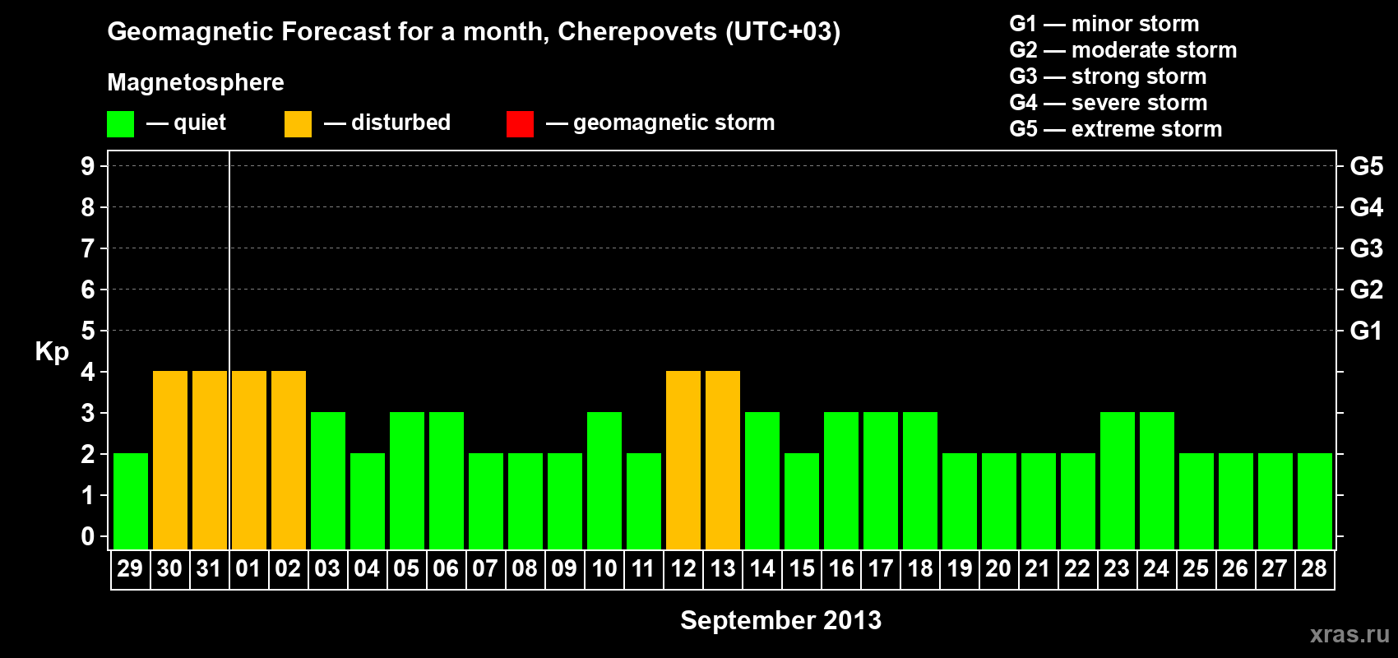
Task: Click the date label 18
Action: tap(919, 568)
